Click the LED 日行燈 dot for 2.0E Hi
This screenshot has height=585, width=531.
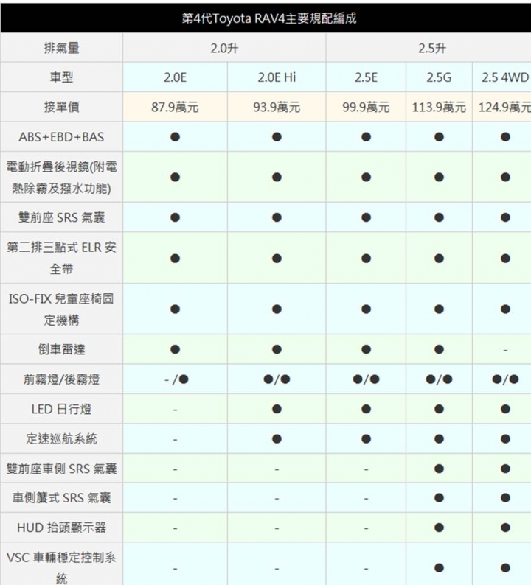(277, 409)
